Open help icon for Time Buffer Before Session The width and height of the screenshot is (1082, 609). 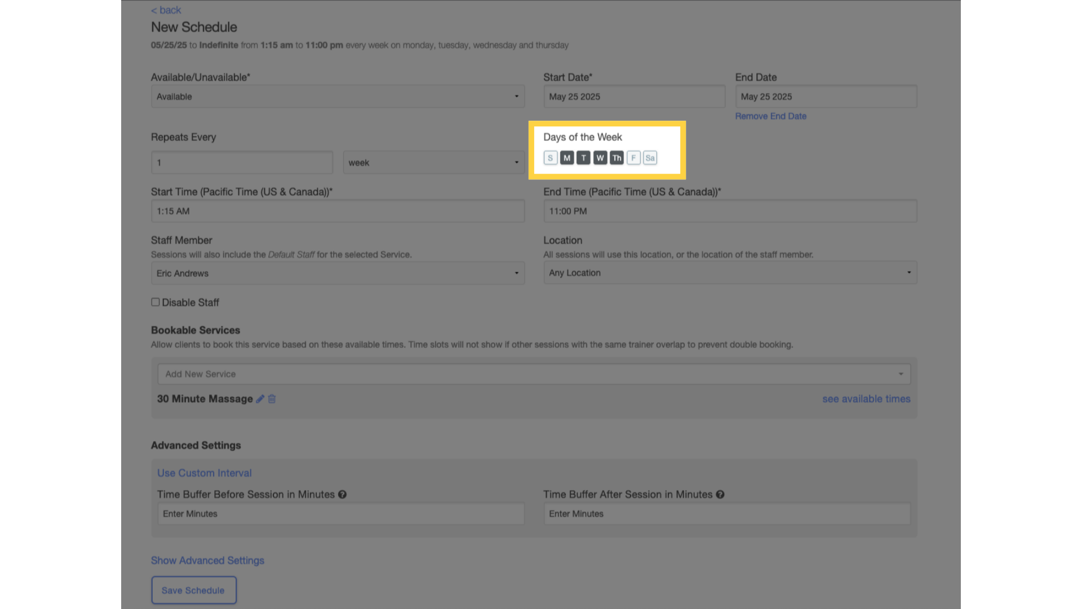pyautogui.click(x=342, y=495)
